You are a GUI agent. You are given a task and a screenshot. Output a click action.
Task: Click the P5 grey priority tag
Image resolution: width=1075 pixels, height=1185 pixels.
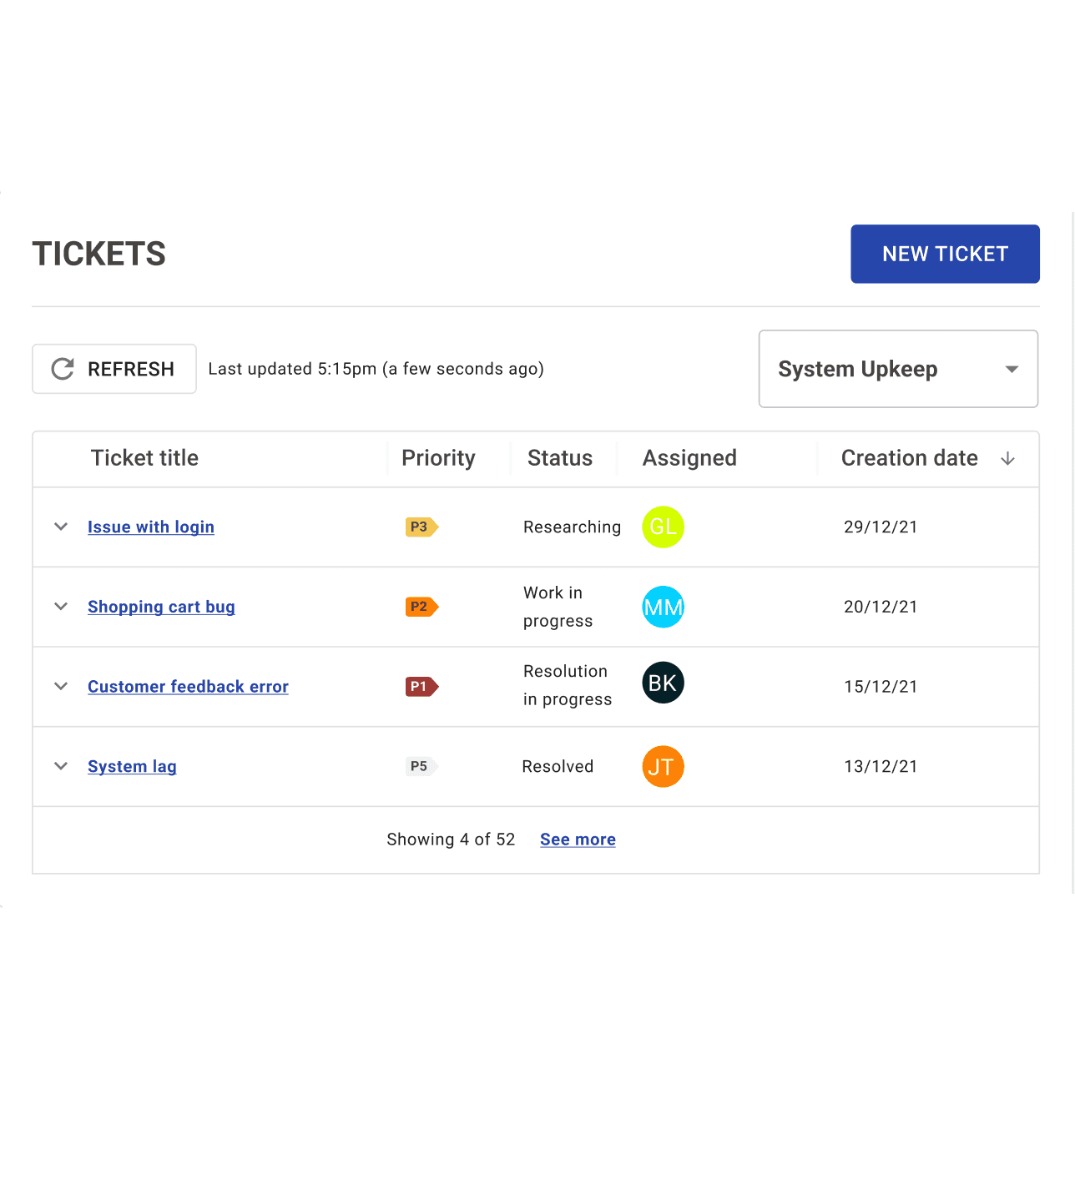pos(421,766)
